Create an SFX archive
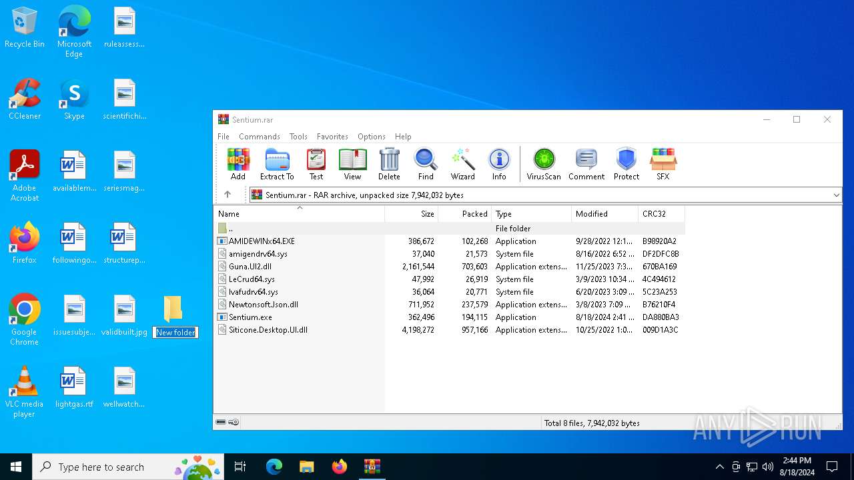The image size is (854, 480). tap(663, 165)
